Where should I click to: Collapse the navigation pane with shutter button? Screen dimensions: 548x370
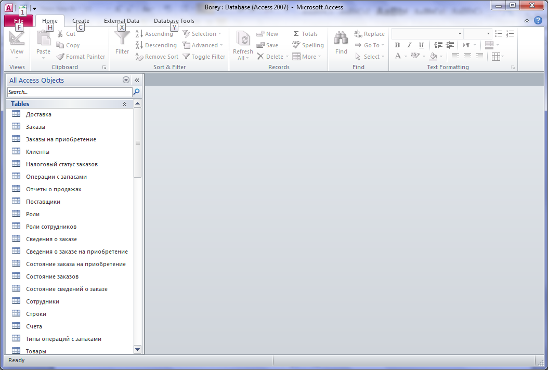(x=137, y=80)
